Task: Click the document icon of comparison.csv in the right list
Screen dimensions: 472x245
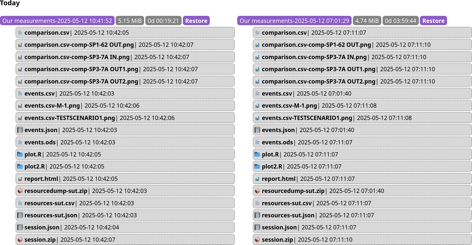Action: pos(257,33)
